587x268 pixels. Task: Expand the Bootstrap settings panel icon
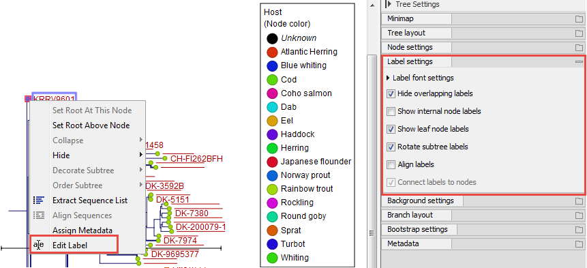tap(579, 229)
